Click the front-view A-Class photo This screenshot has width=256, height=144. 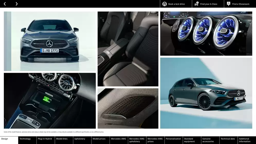pos(50,41)
